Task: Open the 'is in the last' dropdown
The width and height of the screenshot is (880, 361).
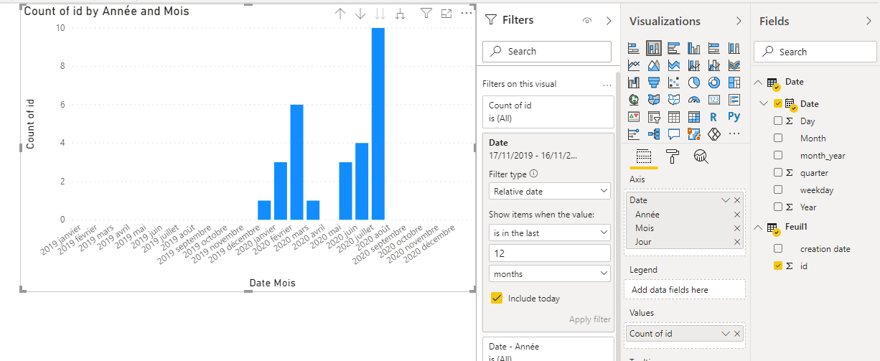Action: [x=550, y=233]
